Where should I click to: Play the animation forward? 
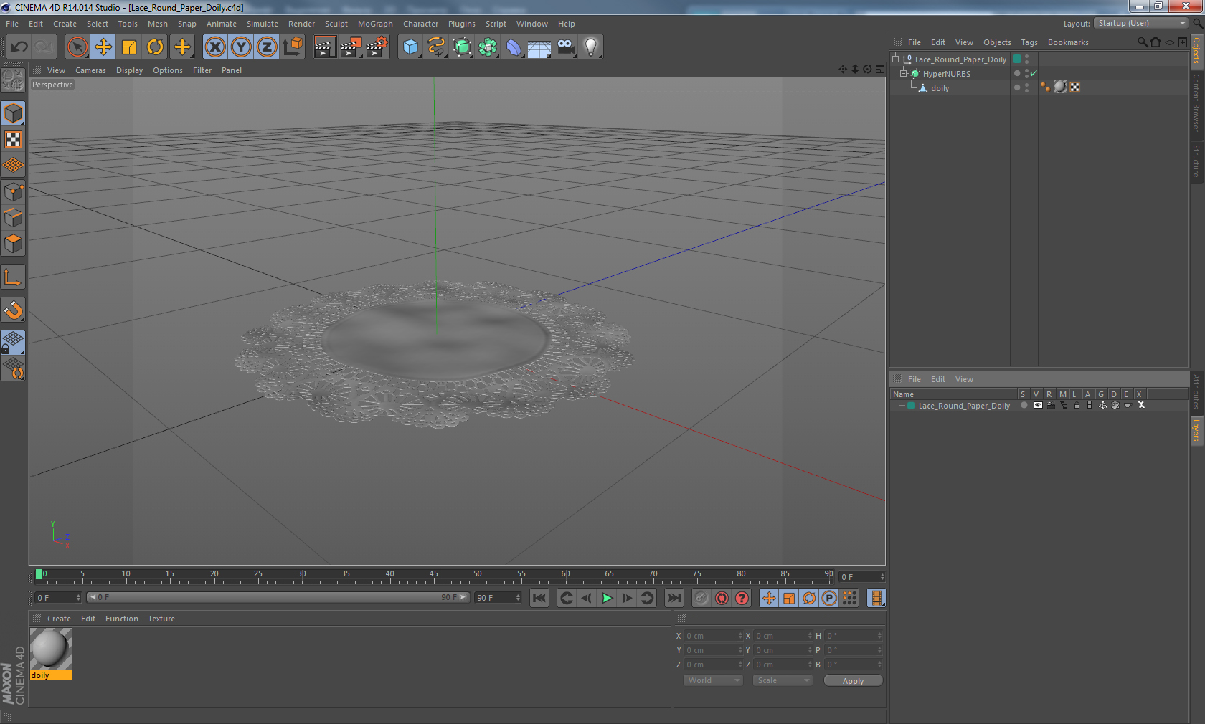[607, 598]
